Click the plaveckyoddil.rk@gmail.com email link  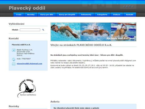click(x=29, y=64)
